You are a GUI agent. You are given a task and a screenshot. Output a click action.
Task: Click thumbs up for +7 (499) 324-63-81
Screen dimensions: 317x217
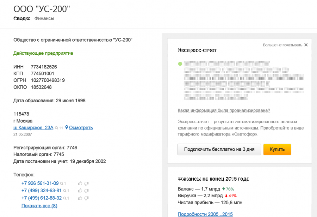coord(80,191)
